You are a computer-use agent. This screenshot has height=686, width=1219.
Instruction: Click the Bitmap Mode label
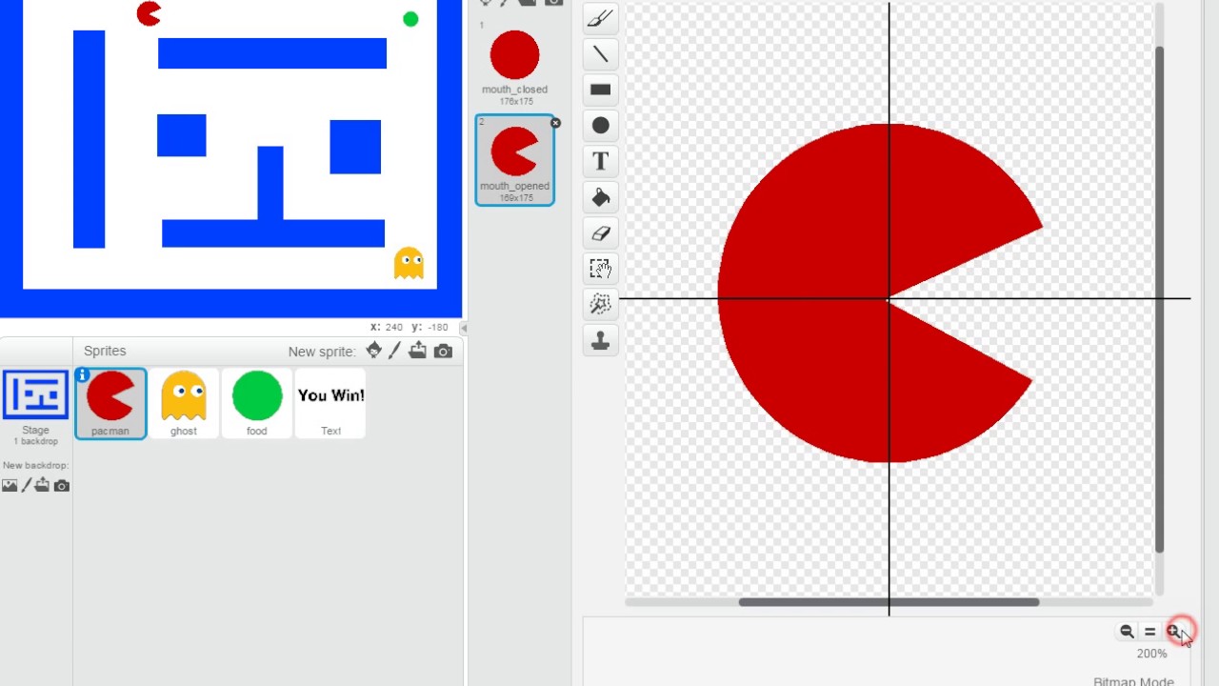1133,680
